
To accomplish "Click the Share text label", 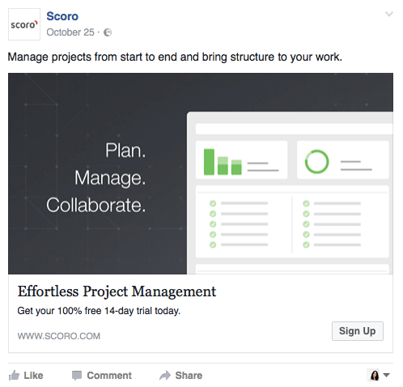I will coord(189,376).
